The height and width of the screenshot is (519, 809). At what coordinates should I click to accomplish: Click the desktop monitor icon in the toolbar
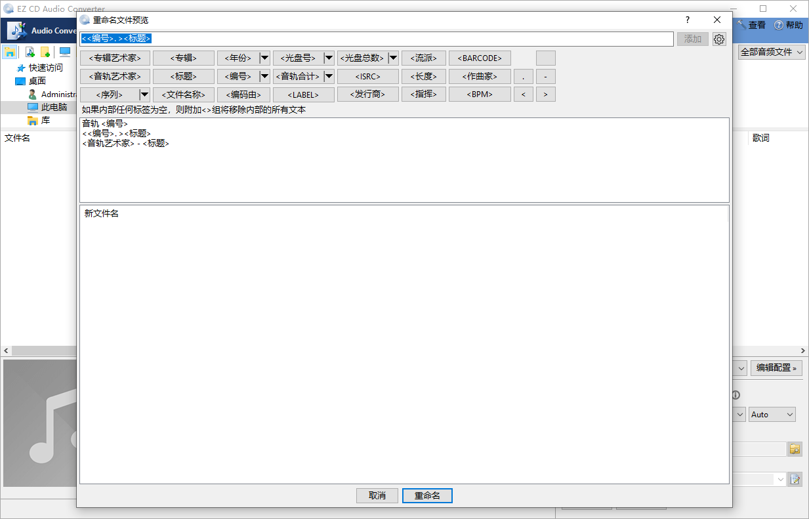point(66,51)
